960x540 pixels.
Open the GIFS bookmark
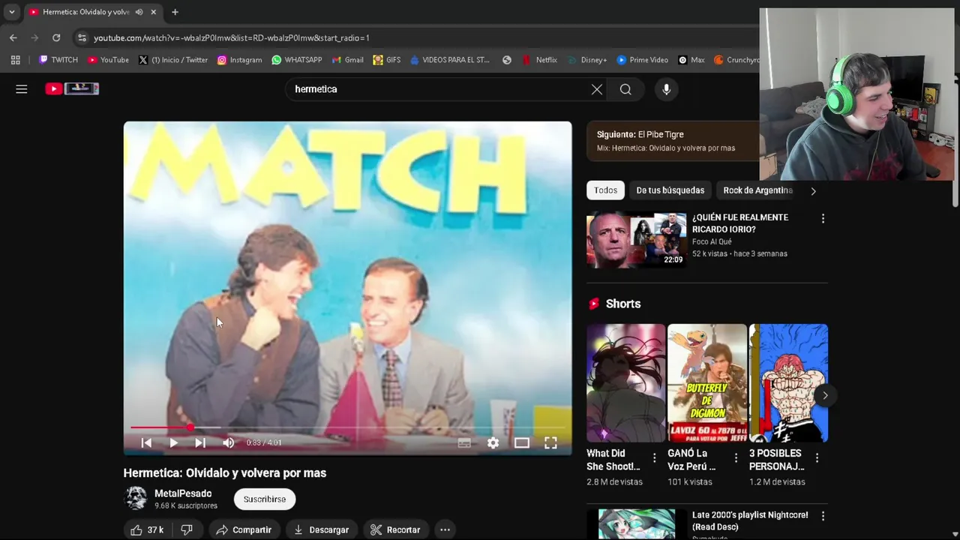click(x=386, y=60)
